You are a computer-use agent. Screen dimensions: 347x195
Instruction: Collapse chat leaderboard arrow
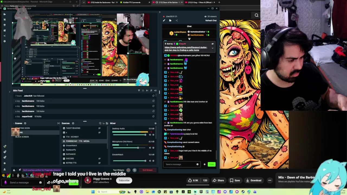[x=189, y=39]
